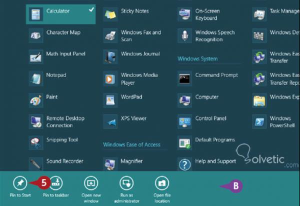Launch the Snipping Tool icon
This screenshot has width=300, height=206.
36,143
